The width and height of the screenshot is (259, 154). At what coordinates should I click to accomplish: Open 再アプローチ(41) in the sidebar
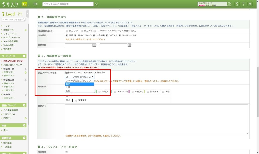12,37
